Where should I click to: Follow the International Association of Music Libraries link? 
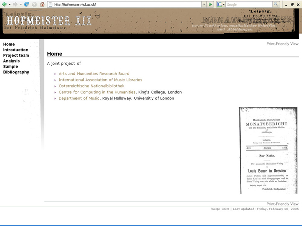[101, 80]
